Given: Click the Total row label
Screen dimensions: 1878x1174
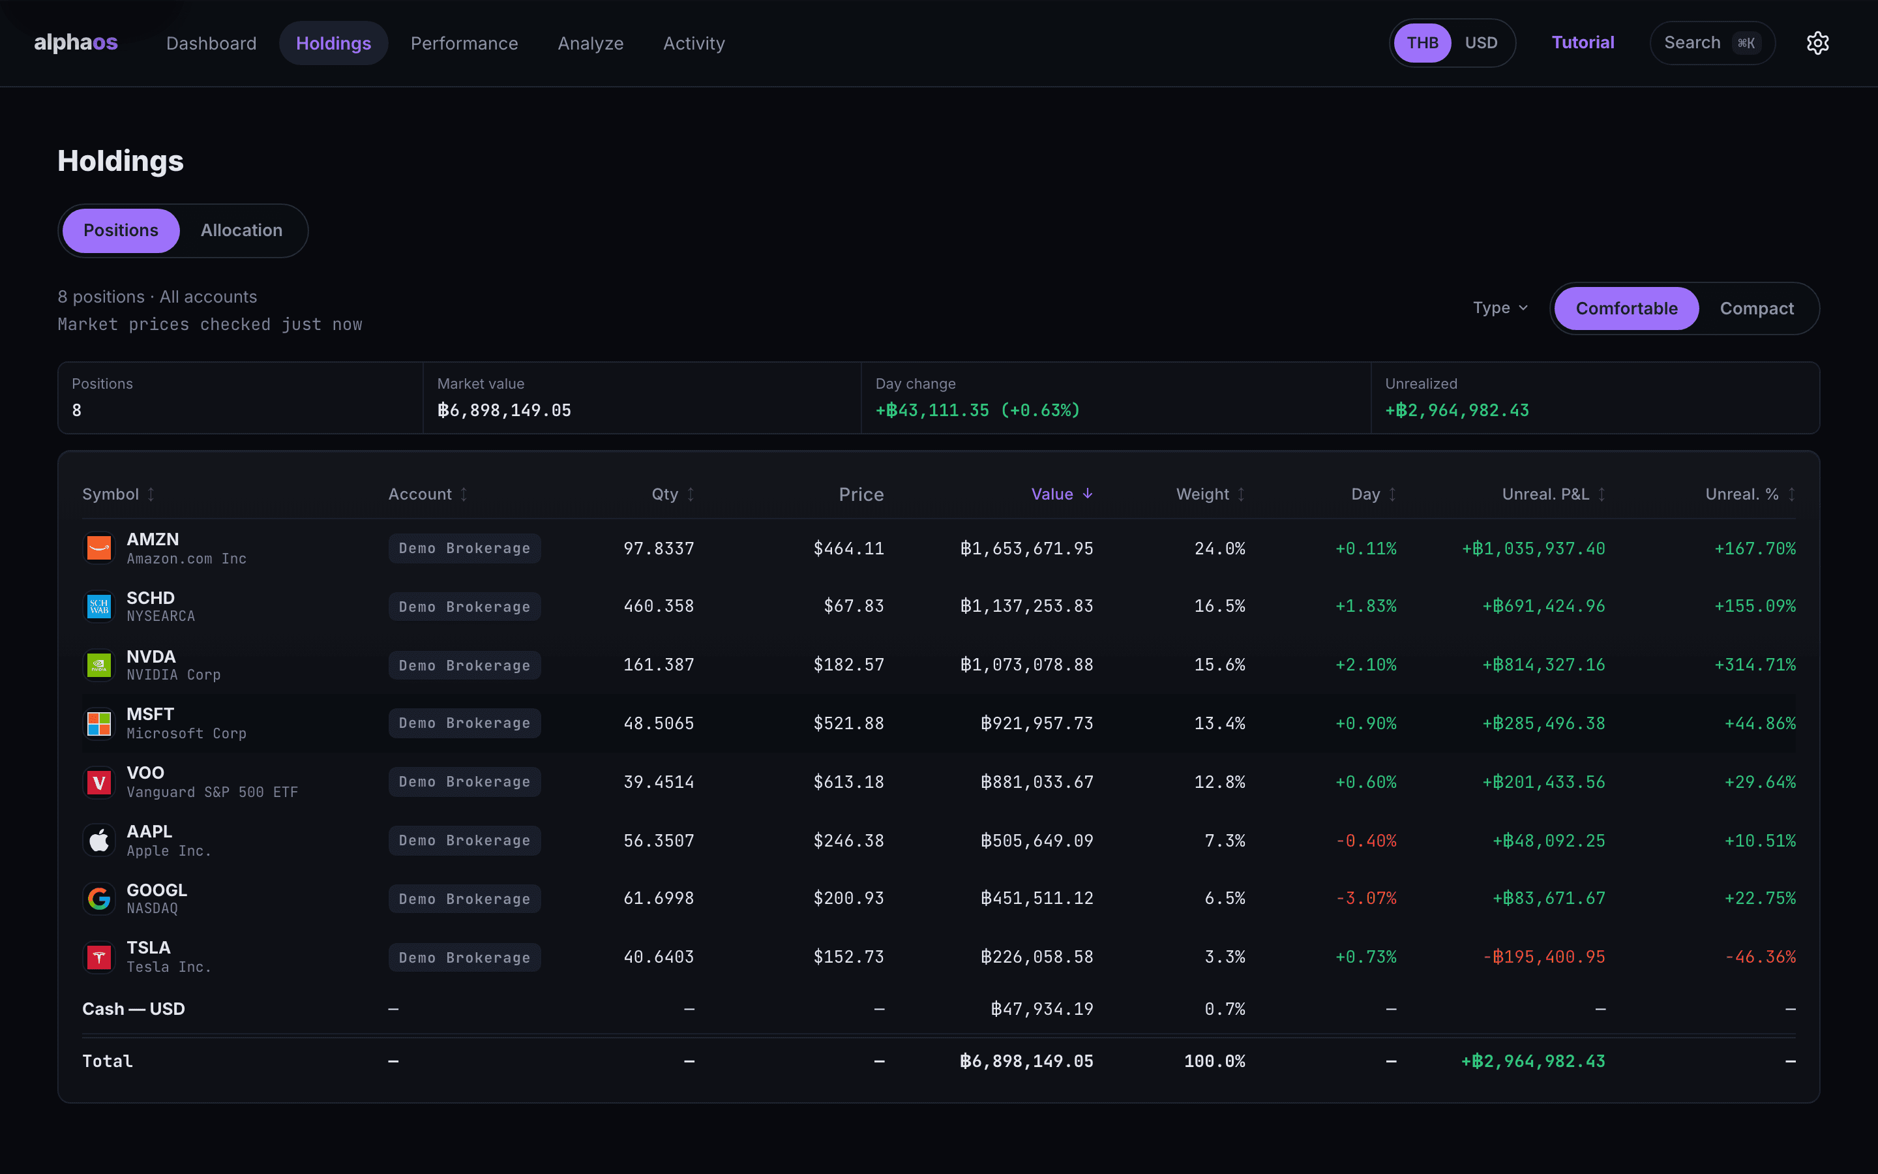Looking at the screenshot, I should (108, 1061).
